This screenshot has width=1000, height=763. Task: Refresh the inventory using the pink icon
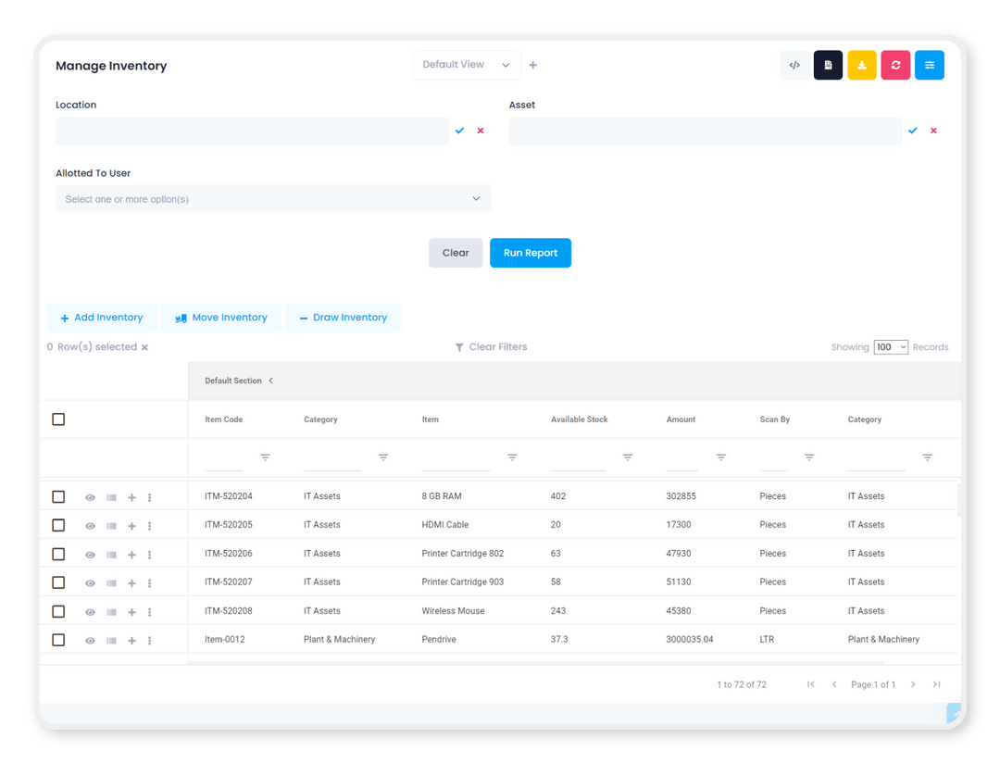895,65
